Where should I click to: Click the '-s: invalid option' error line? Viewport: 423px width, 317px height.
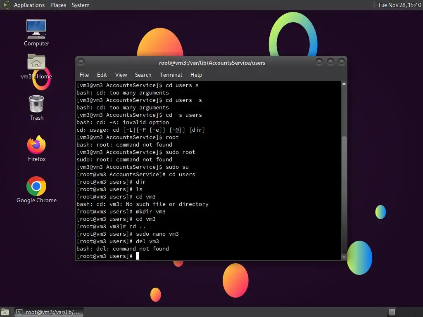[123, 122]
